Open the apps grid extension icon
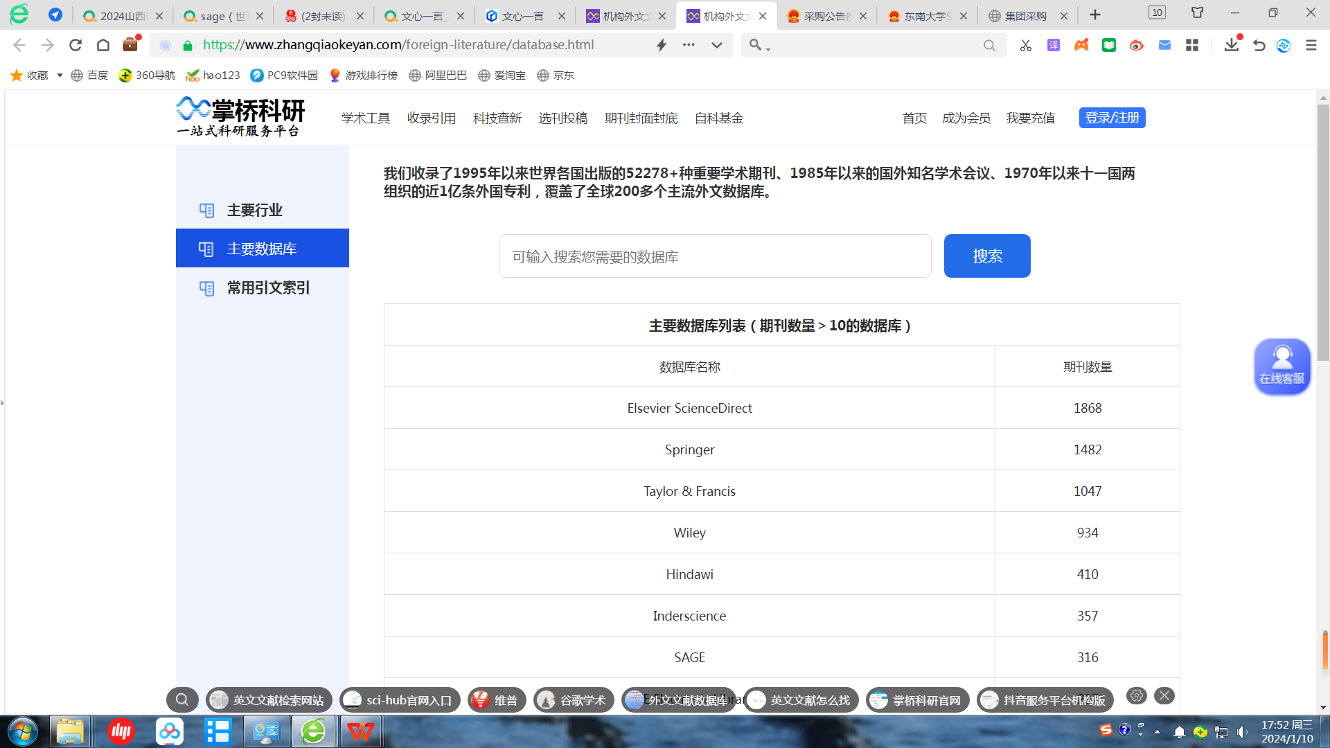 [x=1192, y=45]
